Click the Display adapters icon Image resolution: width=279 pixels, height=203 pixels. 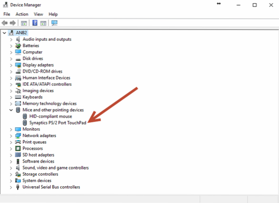tap(18, 65)
